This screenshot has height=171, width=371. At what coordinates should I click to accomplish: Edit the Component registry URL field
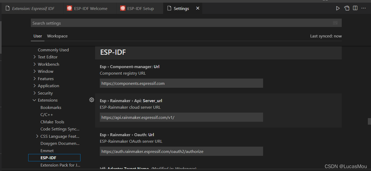[181, 83]
